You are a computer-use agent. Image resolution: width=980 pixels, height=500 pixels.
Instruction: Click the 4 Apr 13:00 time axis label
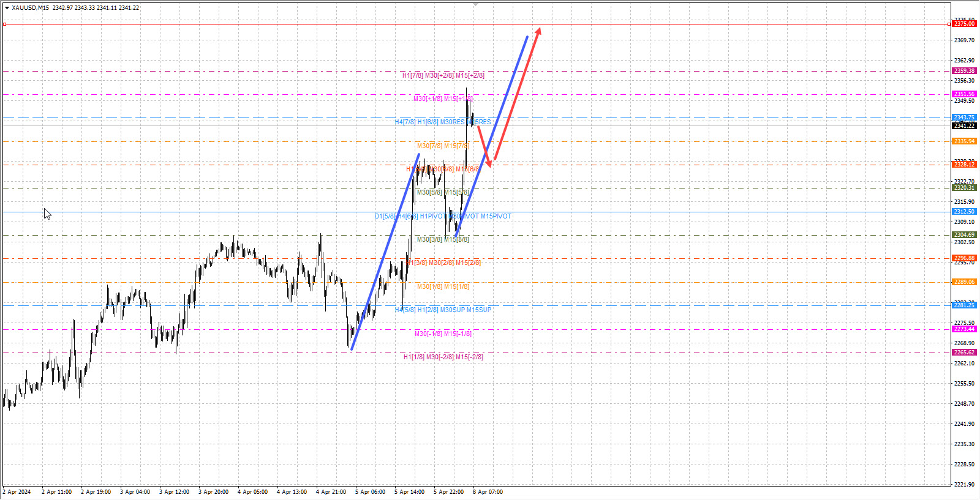point(292,492)
